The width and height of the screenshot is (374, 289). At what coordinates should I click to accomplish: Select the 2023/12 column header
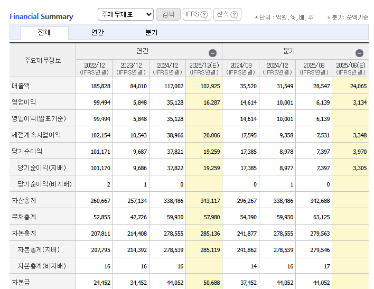131,69
